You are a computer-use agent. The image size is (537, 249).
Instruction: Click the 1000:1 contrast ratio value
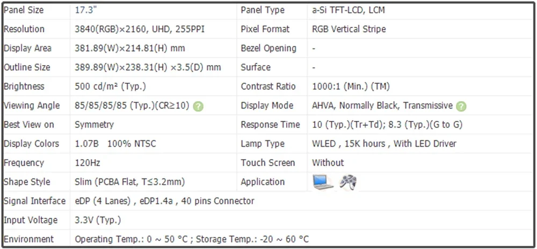(351, 87)
